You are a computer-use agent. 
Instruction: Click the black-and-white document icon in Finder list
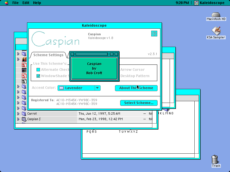click(24, 81)
